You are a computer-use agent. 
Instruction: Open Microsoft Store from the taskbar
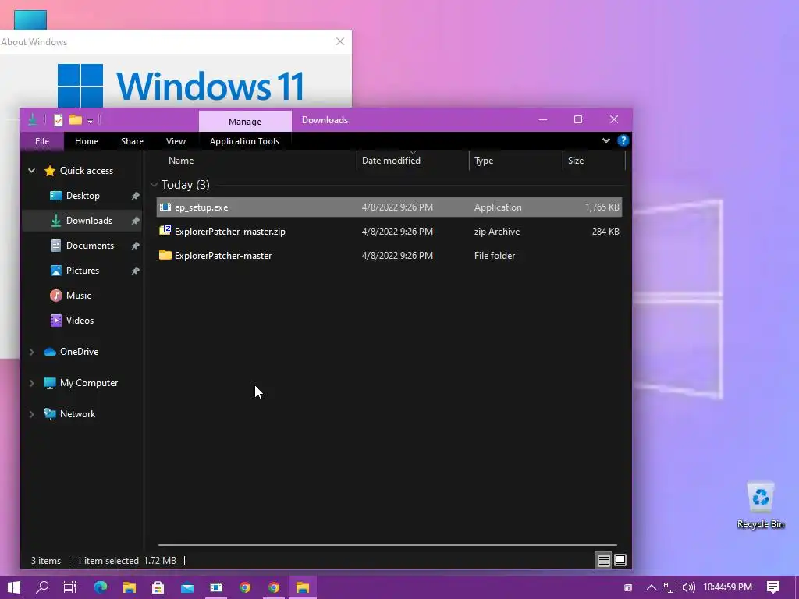(x=158, y=587)
